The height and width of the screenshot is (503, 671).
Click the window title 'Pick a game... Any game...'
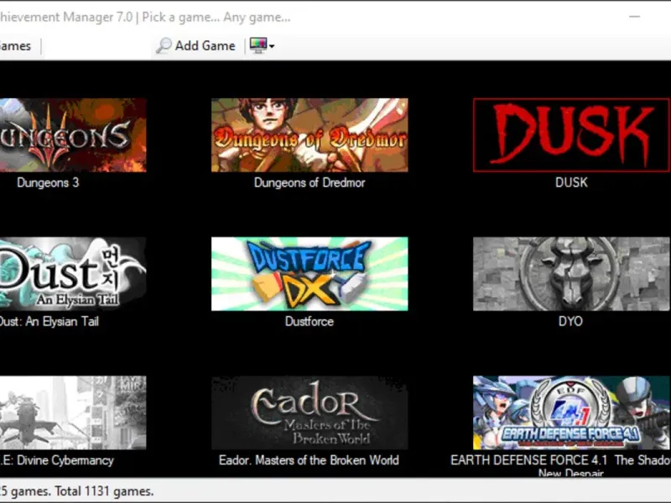[216, 17]
